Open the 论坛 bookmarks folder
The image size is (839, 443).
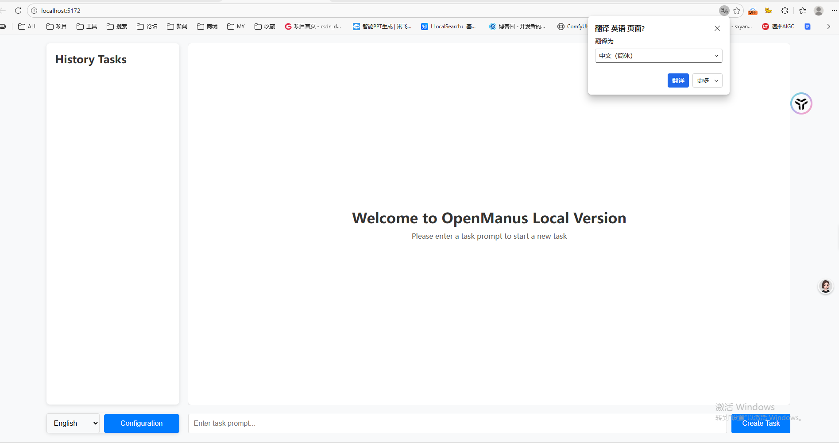[x=147, y=27]
